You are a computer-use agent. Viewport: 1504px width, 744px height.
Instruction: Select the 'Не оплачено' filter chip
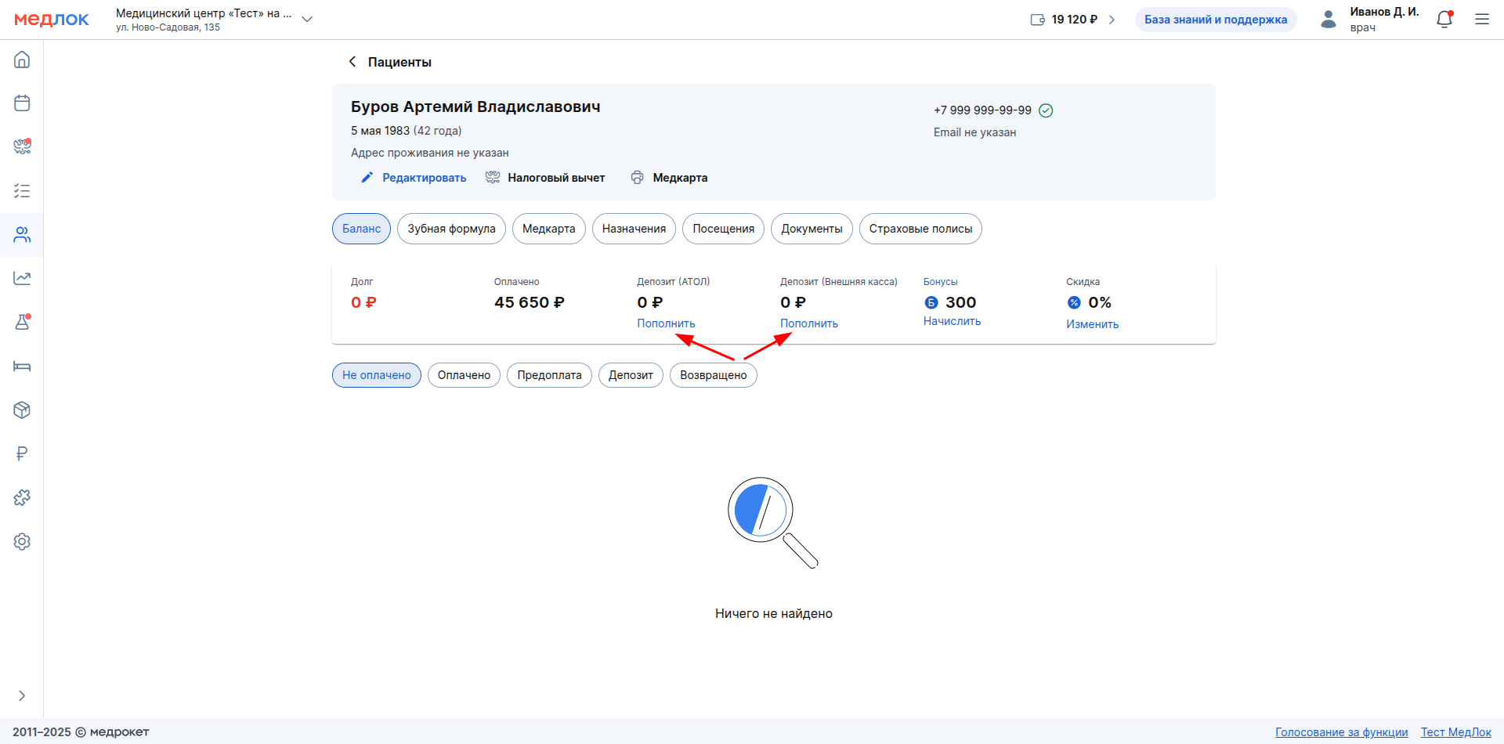(x=376, y=375)
